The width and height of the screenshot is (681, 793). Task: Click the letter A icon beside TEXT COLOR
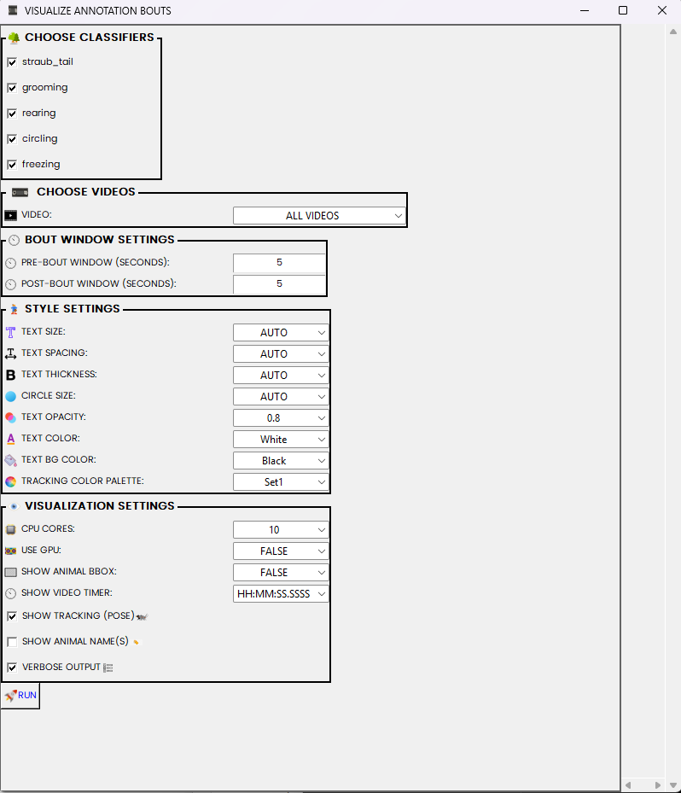click(x=10, y=439)
